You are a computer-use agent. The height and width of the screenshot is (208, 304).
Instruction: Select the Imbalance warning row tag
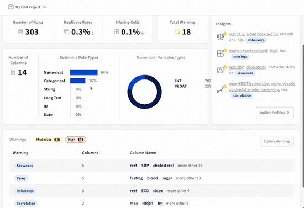[x=25, y=191]
